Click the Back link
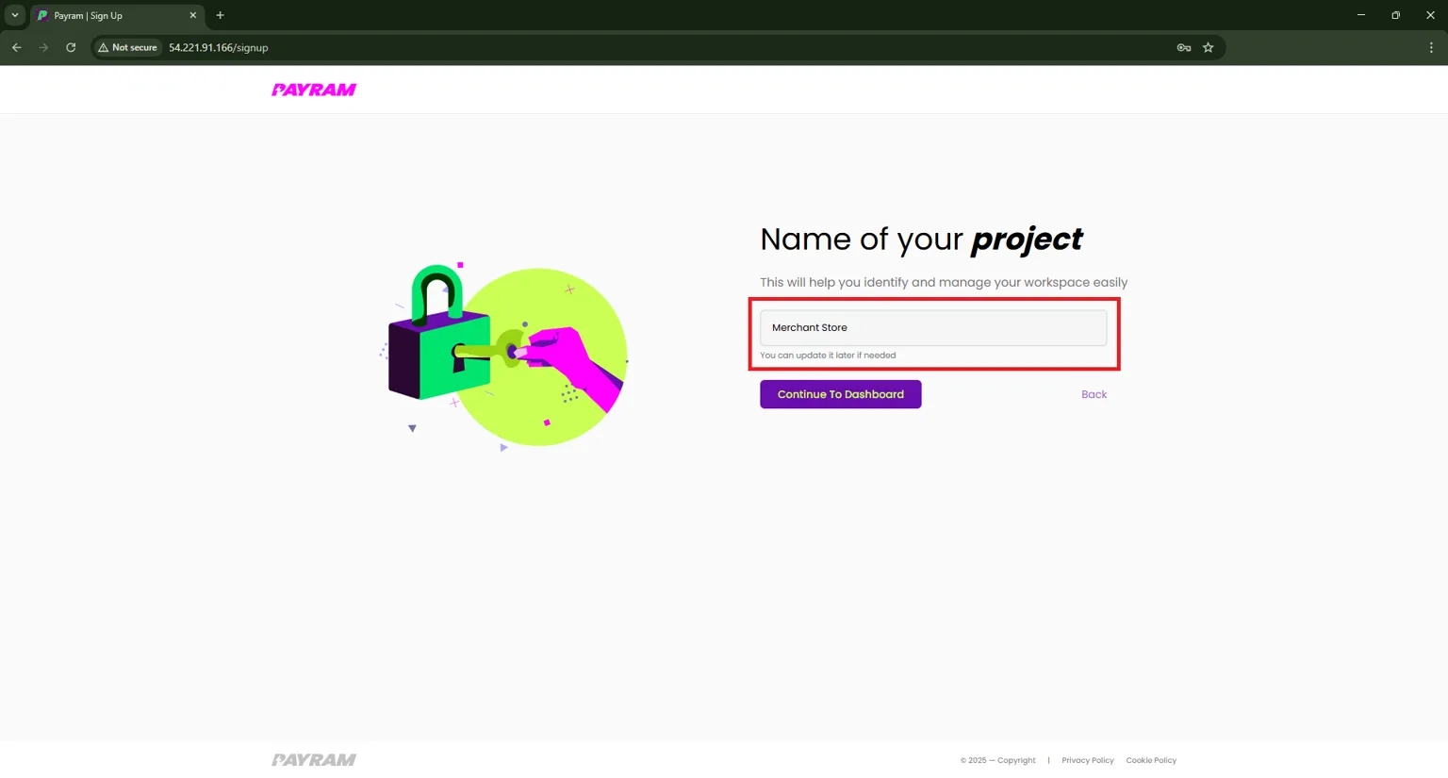Image resolution: width=1448 pixels, height=778 pixels. (x=1094, y=394)
